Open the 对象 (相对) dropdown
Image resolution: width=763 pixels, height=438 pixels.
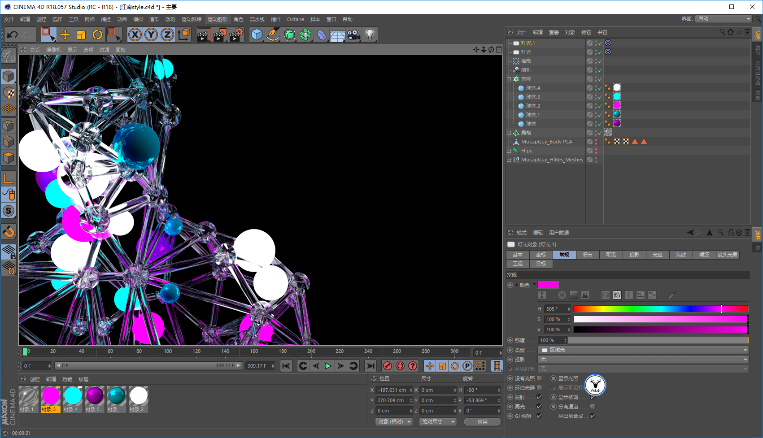pyautogui.click(x=394, y=422)
